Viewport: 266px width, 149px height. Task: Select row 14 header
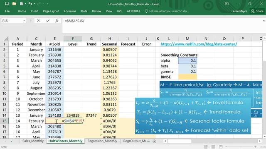point(4,115)
